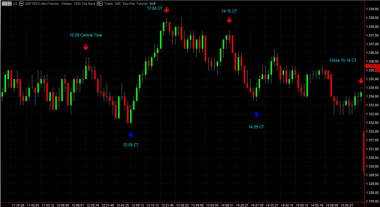The height and width of the screenshot is (207, 380).
Task: Click the '14:15 CT' text annotation
Action: (x=229, y=11)
